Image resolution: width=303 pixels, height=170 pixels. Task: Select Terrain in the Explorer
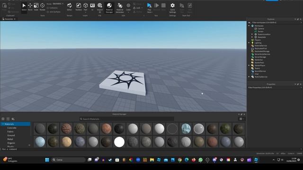click(x=260, y=32)
